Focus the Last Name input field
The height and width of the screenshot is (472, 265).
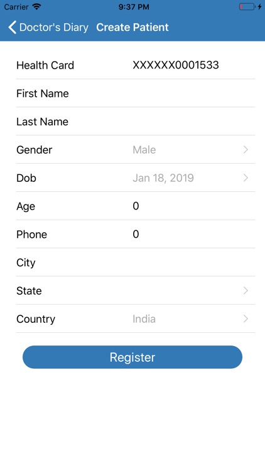click(x=192, y=121)
